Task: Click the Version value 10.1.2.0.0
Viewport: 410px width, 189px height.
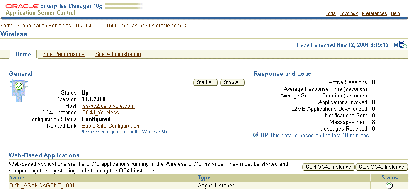Action: [94, 99]
